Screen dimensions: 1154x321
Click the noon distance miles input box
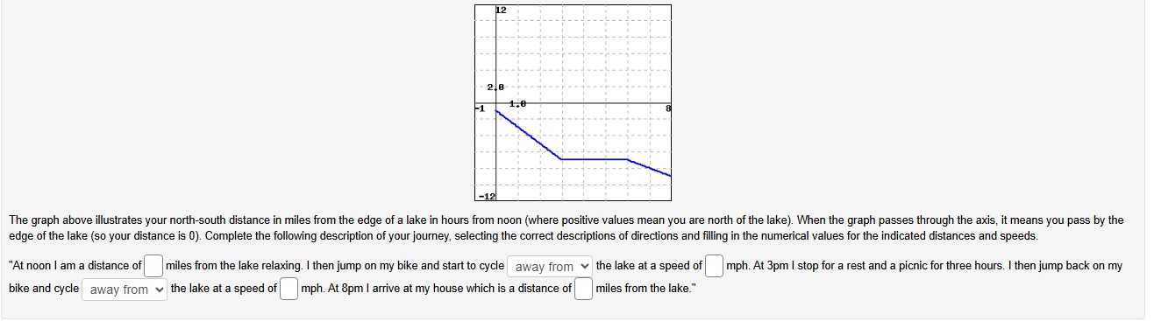click(153, 265)
